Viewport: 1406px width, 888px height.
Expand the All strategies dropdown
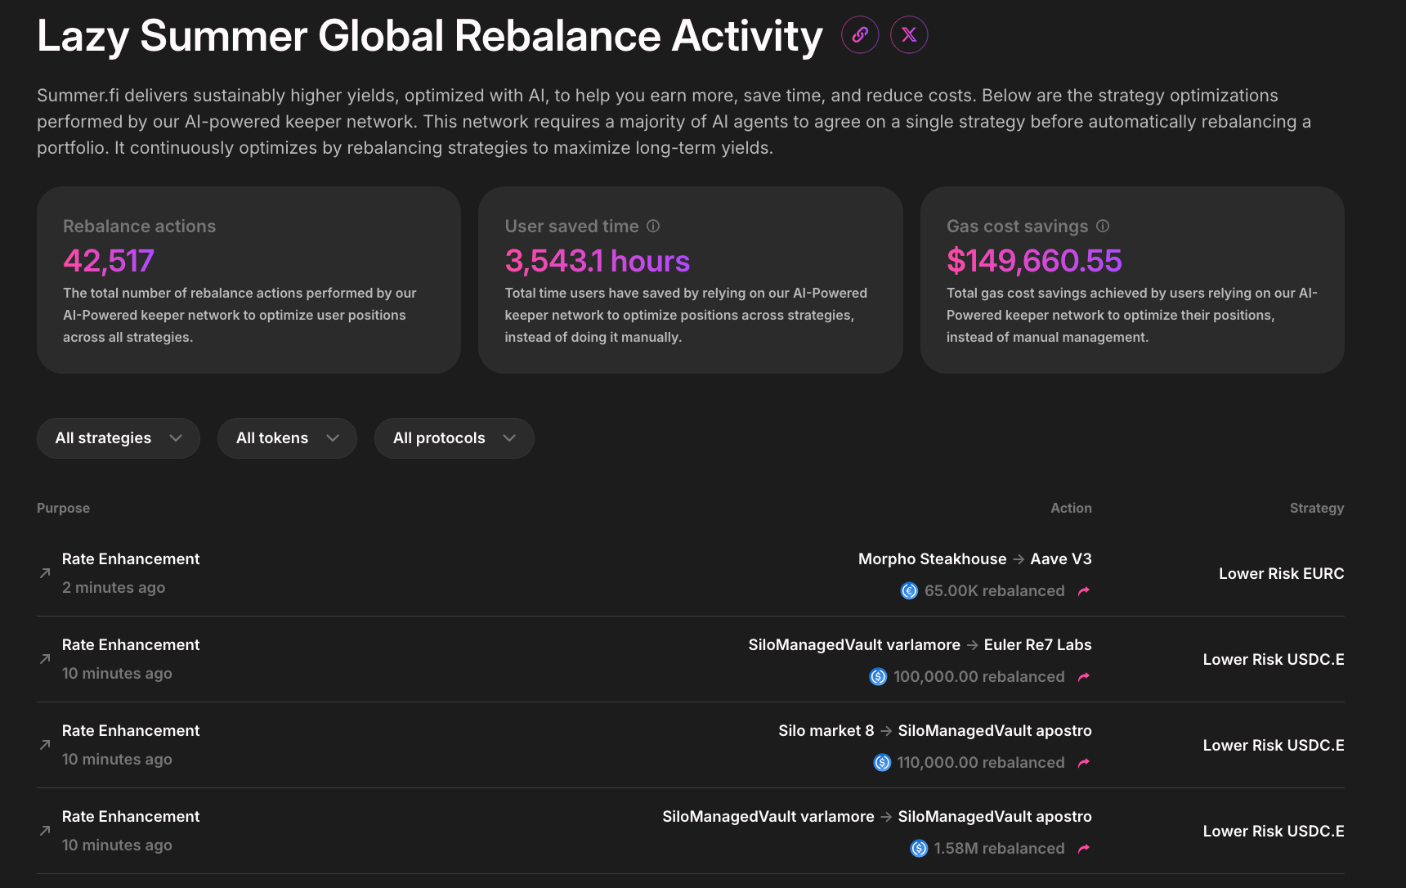click(119, 438)
